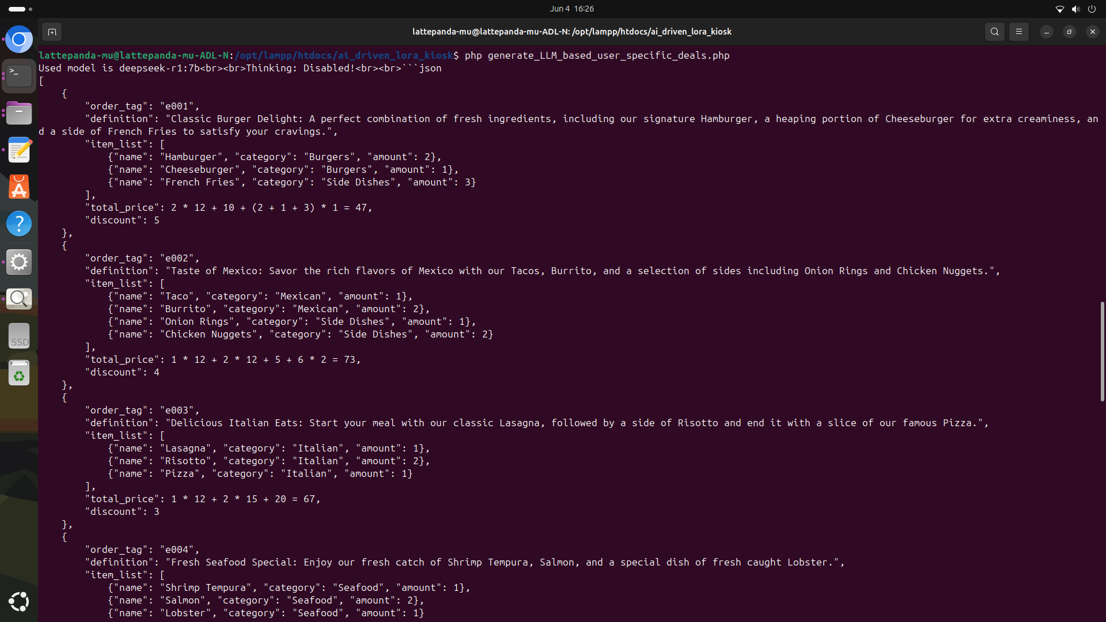Viewport: 1106px width, 622px height.
Task: Click total_price line equaling 67
Action: tap(202, 499)
